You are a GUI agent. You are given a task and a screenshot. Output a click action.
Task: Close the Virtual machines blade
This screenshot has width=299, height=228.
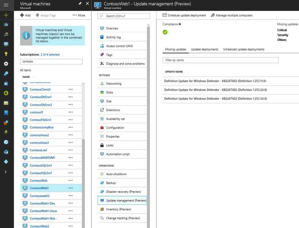pyautogui.click(x=87, y=4)
